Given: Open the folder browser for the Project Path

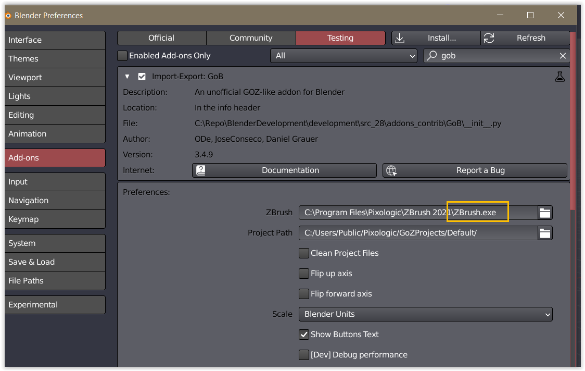Looking at the screenshot, I should pyautogui.click(x=545, y=233).
